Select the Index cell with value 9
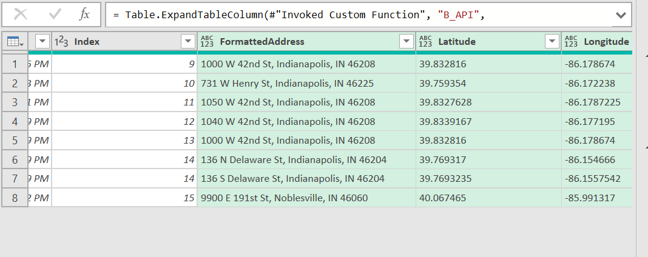This screenshot has height=257, width=648. pyautogui.click(x=124, y=64)
